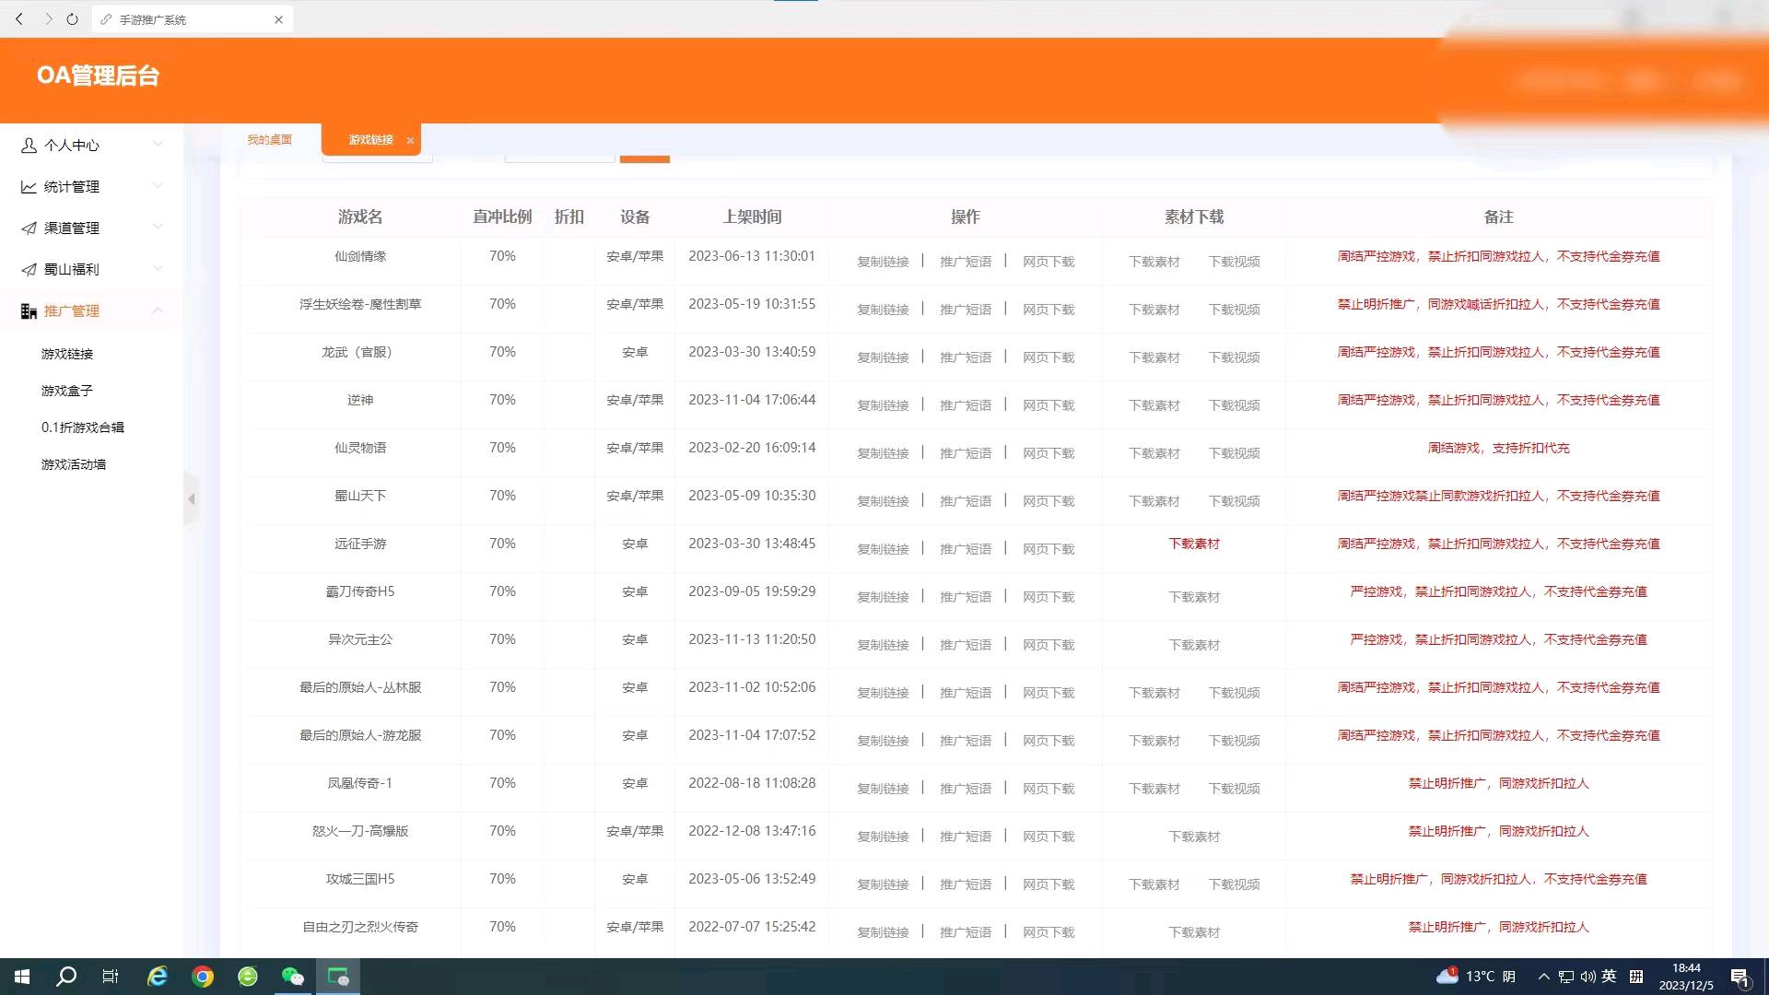Open 0.1折游戏合辑 in the sidebar
The image size is (1769, 995).
(x=83, y=427)
